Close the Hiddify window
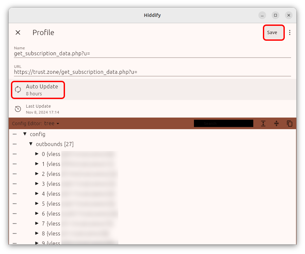The width and height of the screenshot is (305, 254). 289,15
